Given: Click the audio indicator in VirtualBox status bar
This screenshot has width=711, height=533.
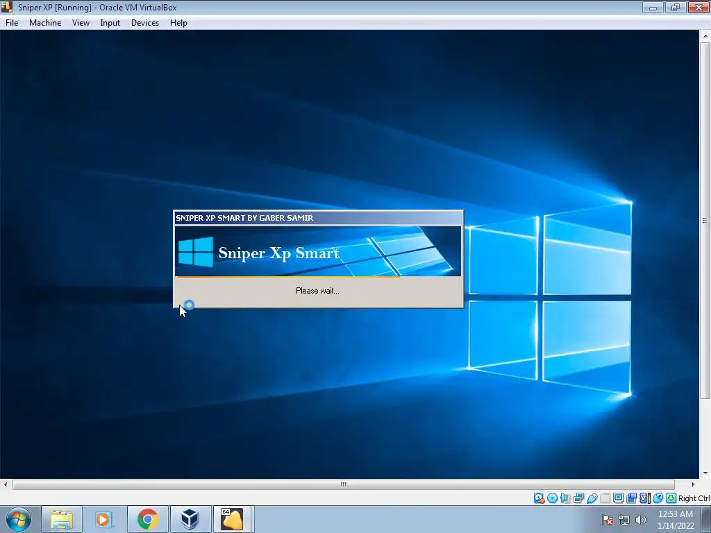Looking at the screenshot, I should (565, 498).
